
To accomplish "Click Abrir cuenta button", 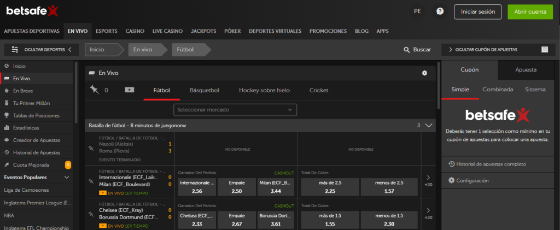I will tap(530, 12).
